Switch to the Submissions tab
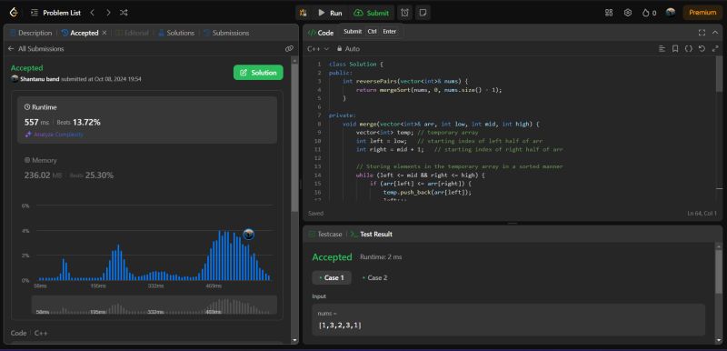The width and height of the screenshot is (727, 351). coord(226,33)
